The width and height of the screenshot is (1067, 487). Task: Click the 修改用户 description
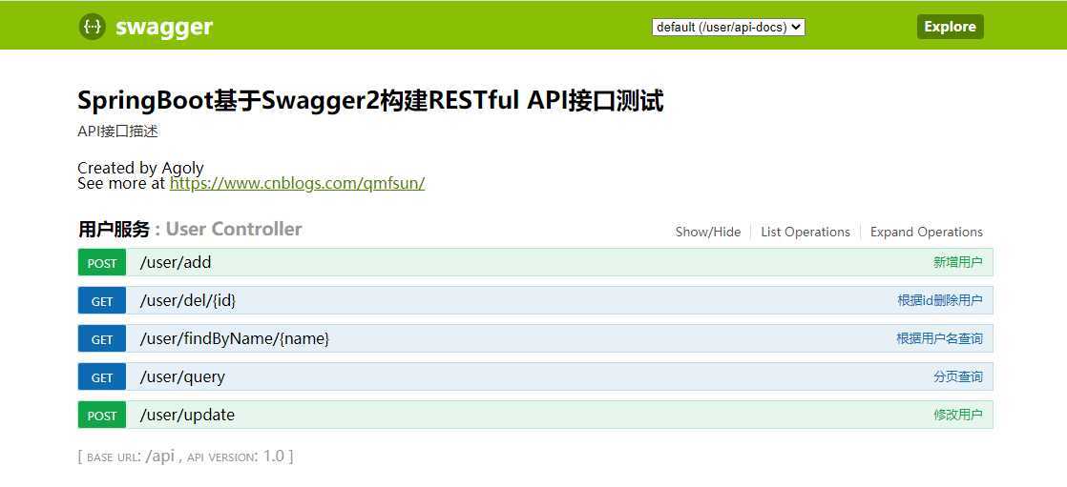958,415
